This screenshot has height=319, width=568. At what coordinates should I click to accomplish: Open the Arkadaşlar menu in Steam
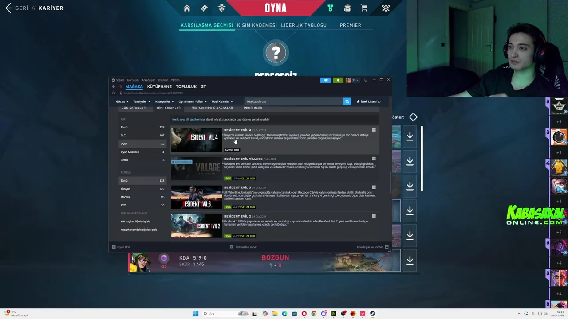pos(148,80)
